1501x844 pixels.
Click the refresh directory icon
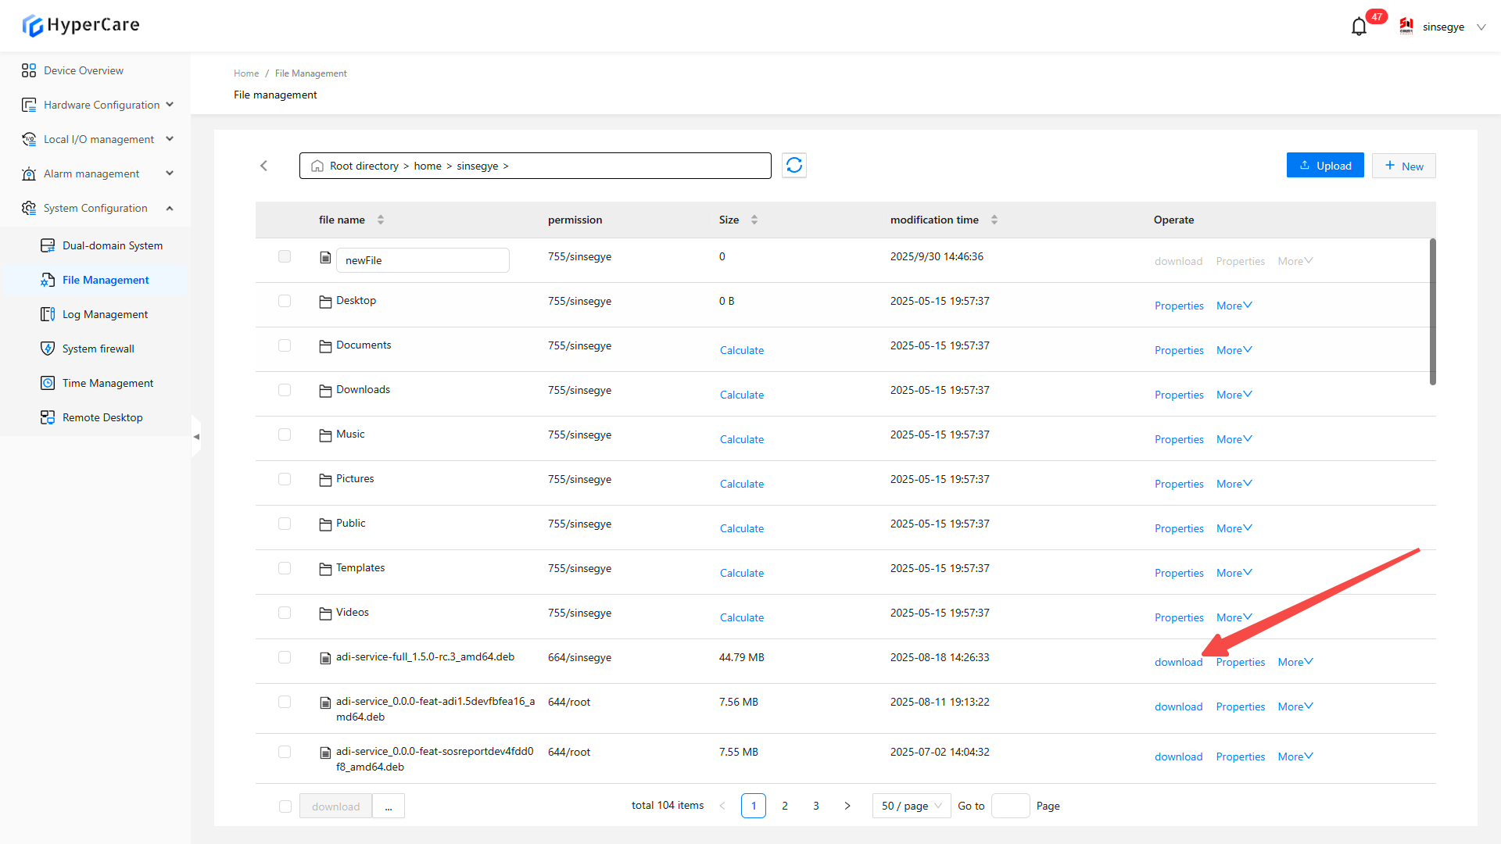point(793,166)
